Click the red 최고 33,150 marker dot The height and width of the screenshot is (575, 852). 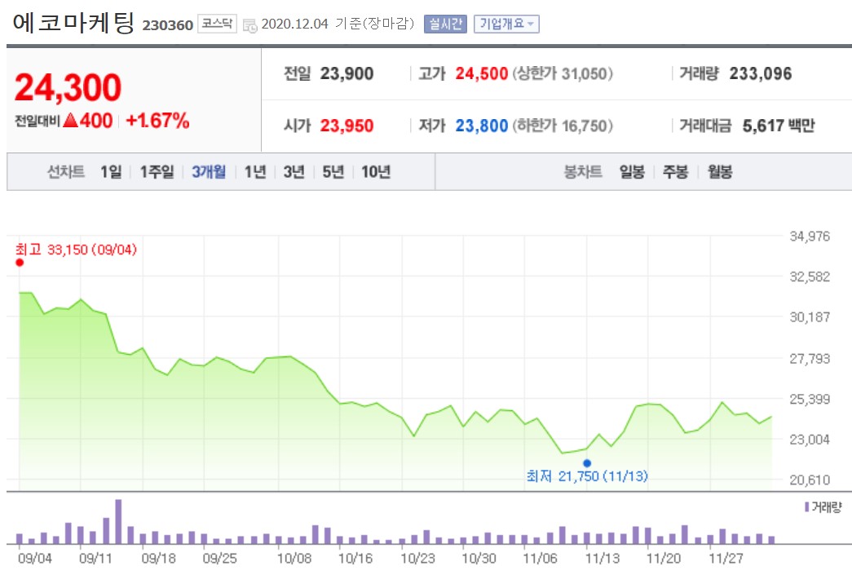click(20, 263)
